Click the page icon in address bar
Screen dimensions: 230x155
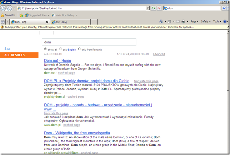19,8
